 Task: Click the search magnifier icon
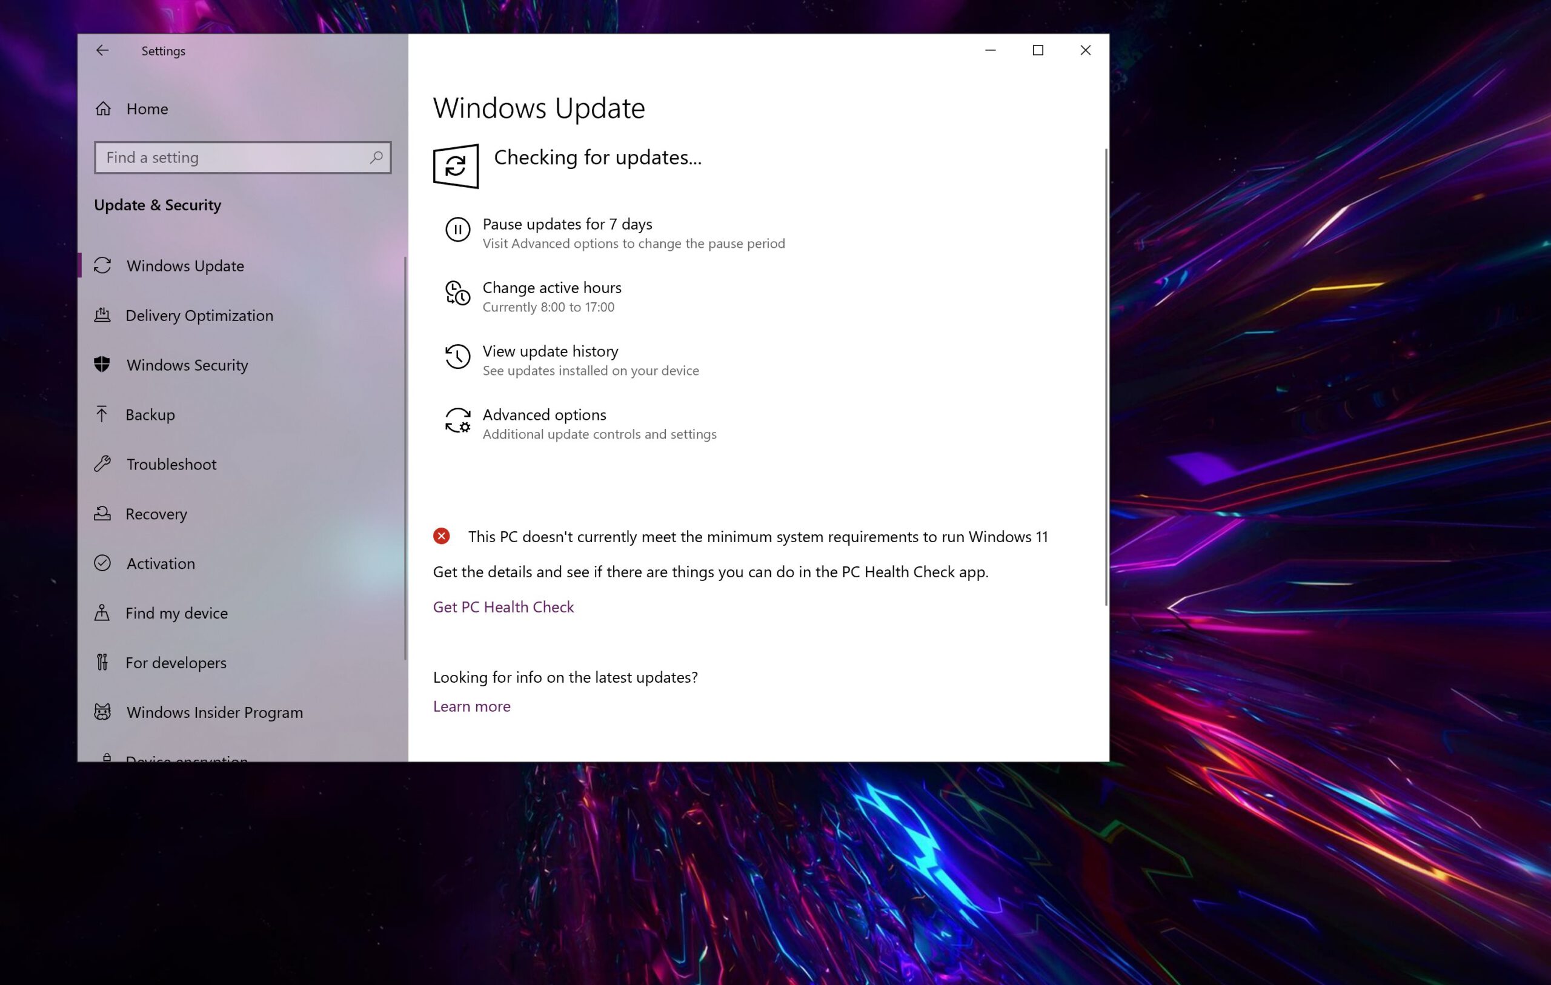pos(376,157)
